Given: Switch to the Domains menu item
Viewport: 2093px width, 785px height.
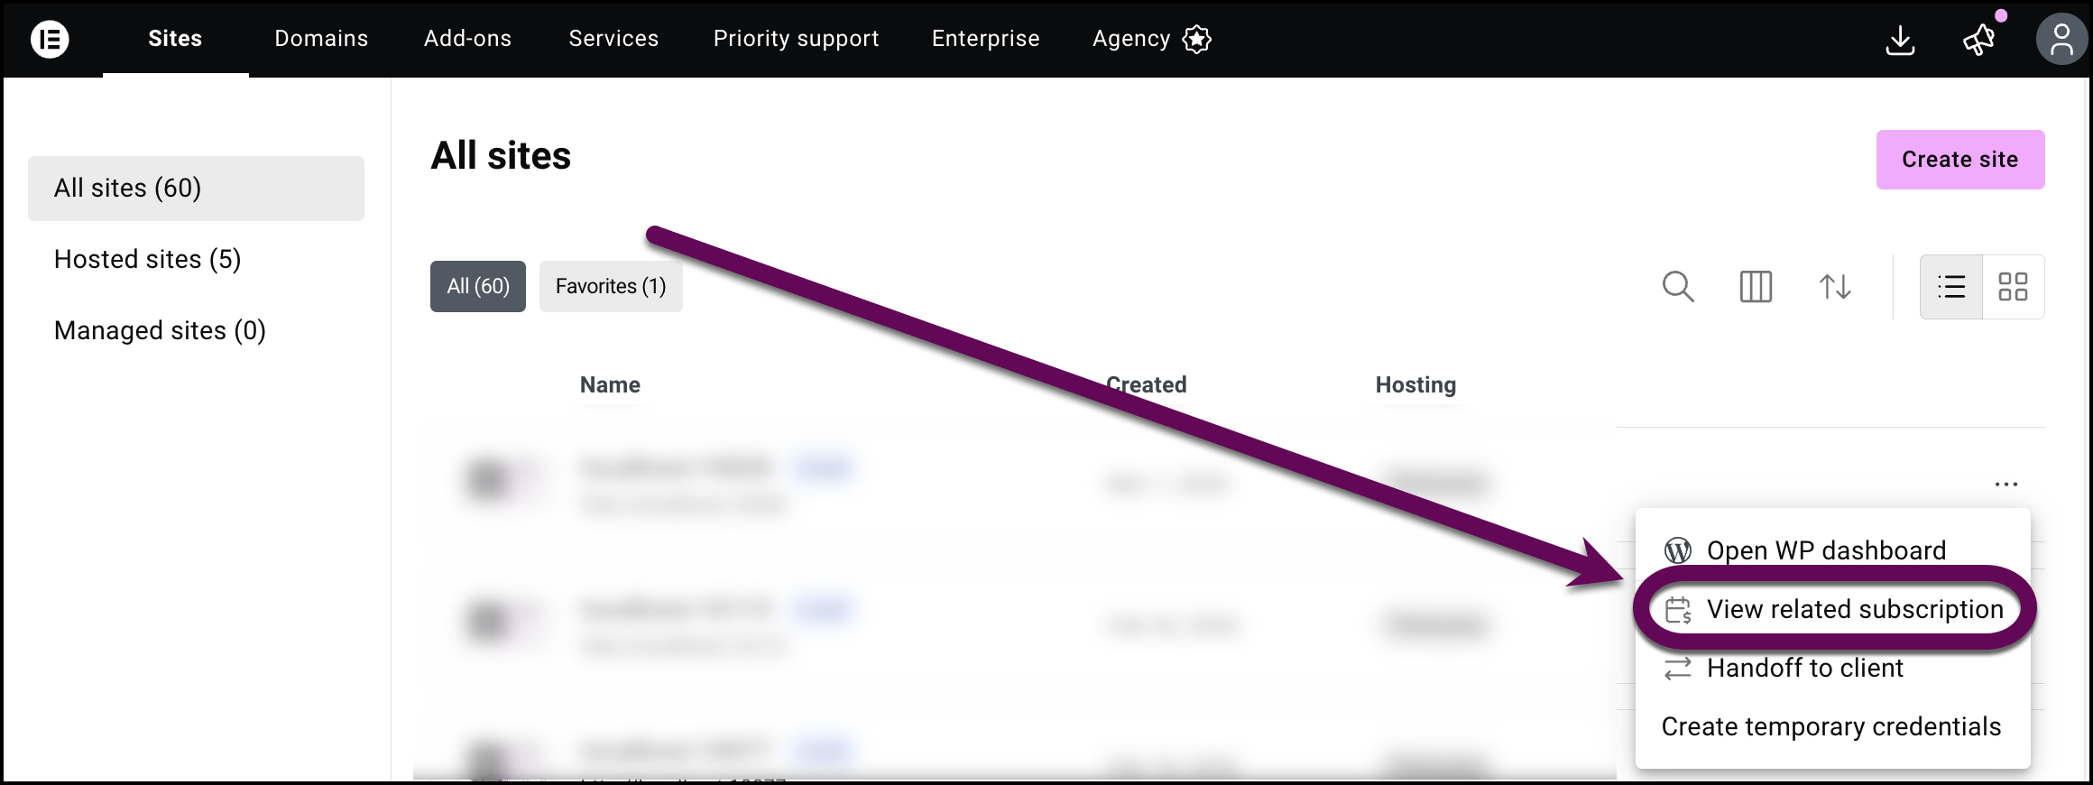Looking at the screenshot, I should 320,38.
